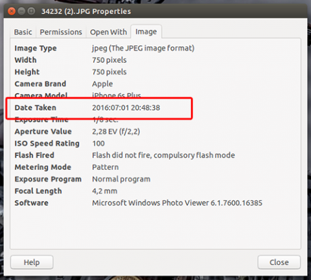
Task: Minimize the Properties window
Action: (21, 11)
